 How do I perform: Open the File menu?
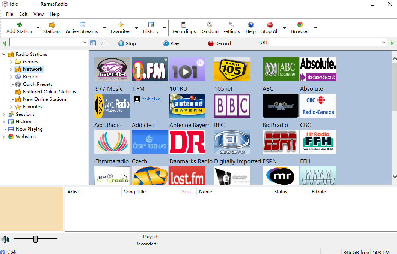pyautogui.click(x=9, y=14)
